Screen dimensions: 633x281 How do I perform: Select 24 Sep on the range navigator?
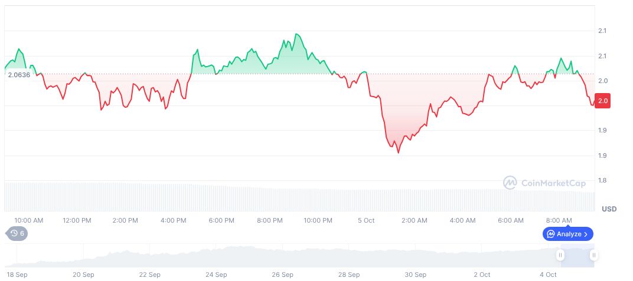(216, 275)
